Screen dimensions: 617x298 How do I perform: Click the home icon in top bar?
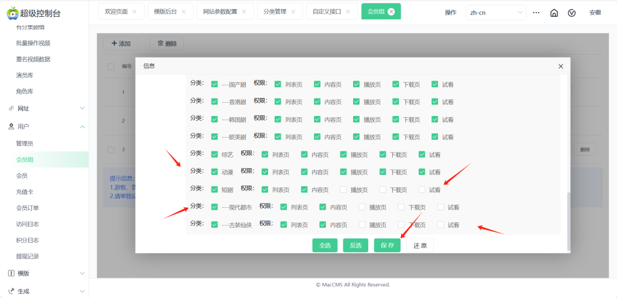click(554, 13)
